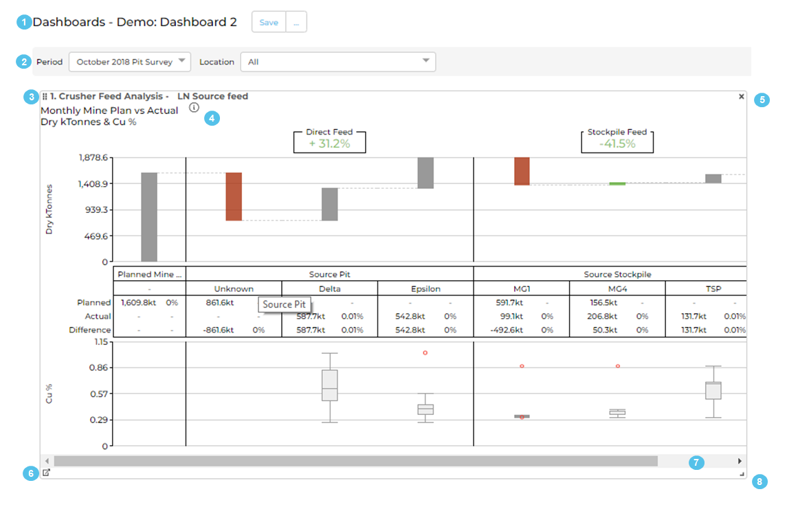Click the scrollbar left arrow
The width and height of the screenshot is (787, 507).
47,461
